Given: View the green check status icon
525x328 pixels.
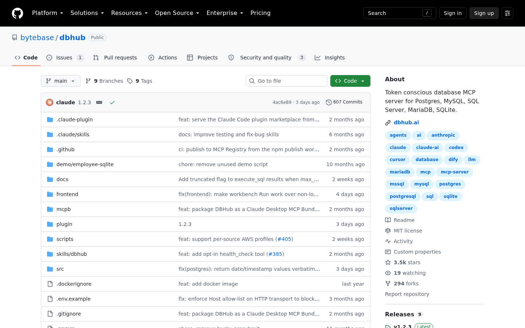Looking at the screenshot, I should coord(112,102).
